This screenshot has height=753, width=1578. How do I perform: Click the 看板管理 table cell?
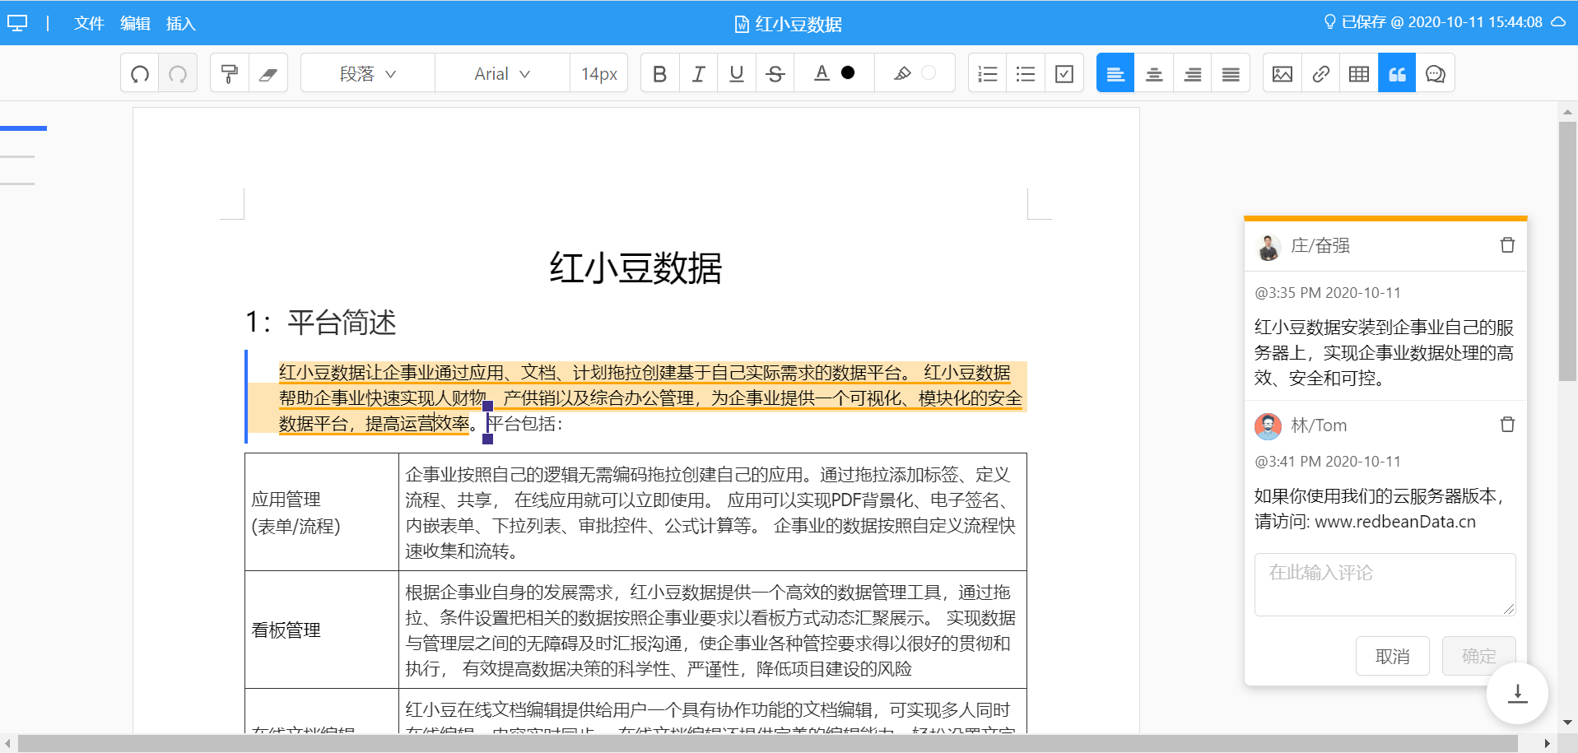(322, 630)
